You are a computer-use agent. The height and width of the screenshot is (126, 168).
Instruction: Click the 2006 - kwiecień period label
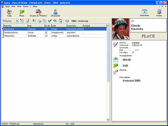(80, 21)
